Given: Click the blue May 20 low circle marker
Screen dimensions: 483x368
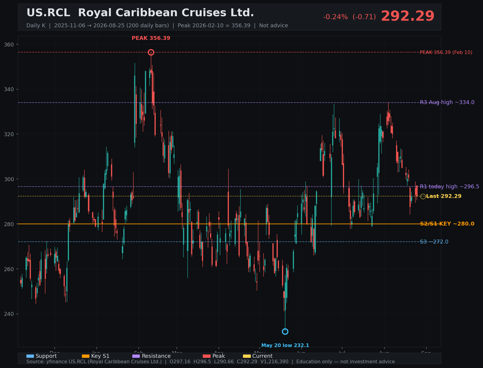Looking at the screenshot, I should pos(285,331).
